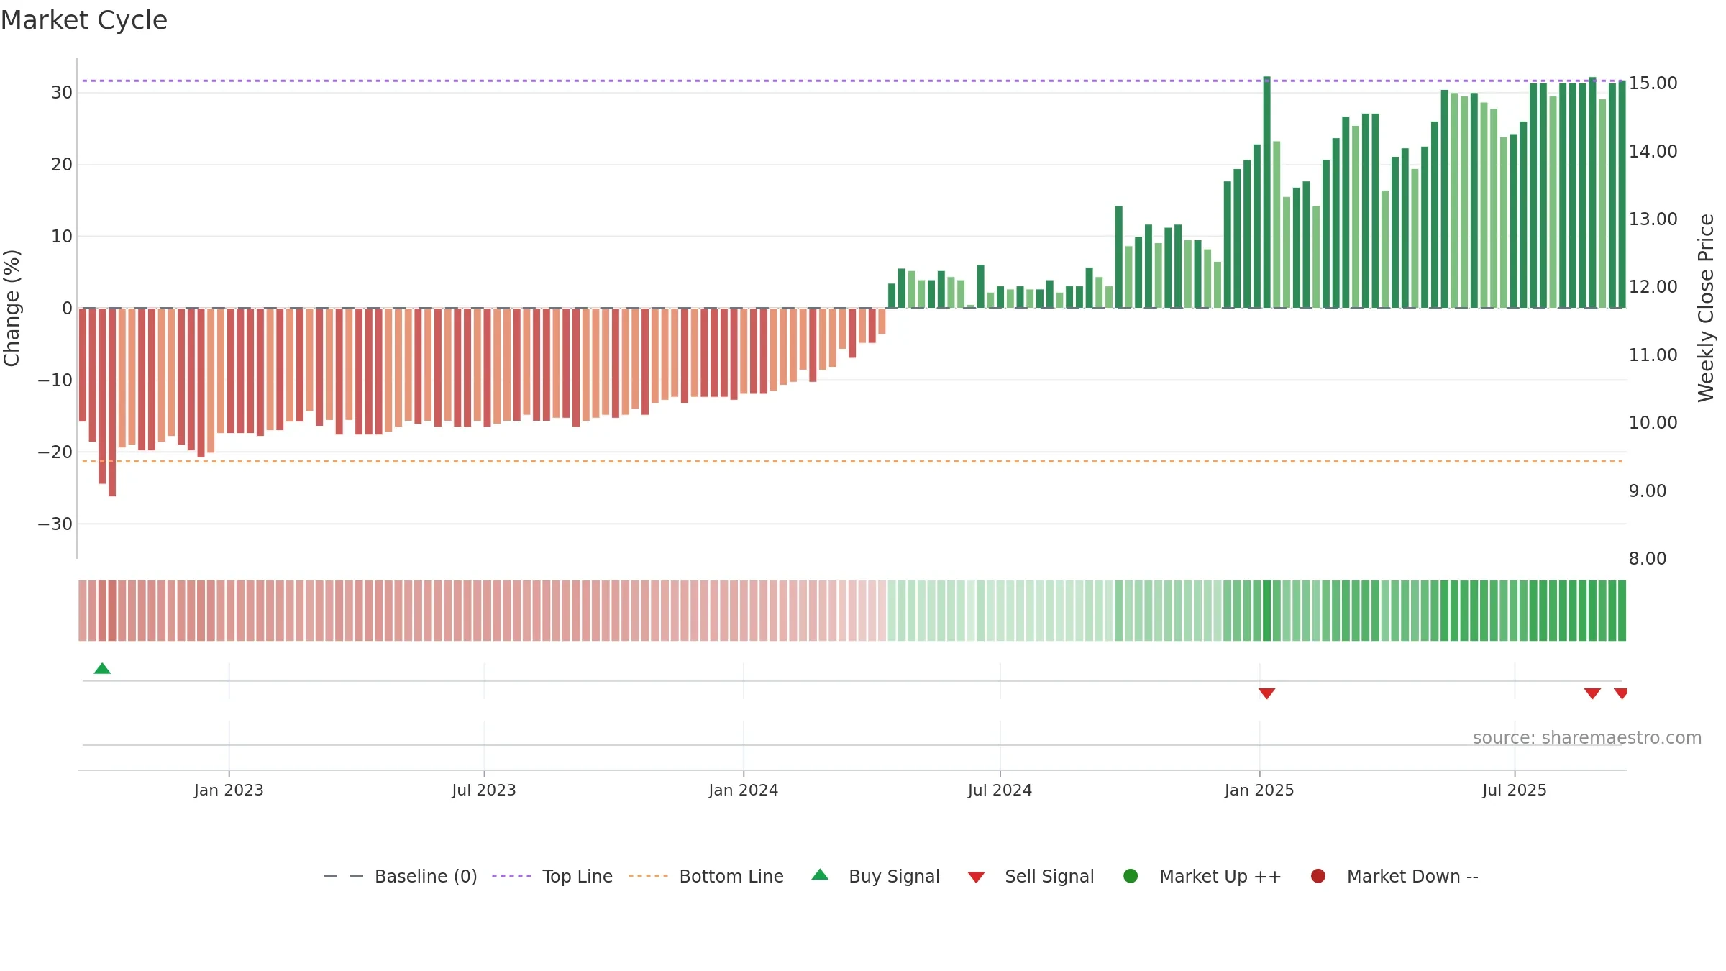Click the Top Line legend entry

click(552, 876)
